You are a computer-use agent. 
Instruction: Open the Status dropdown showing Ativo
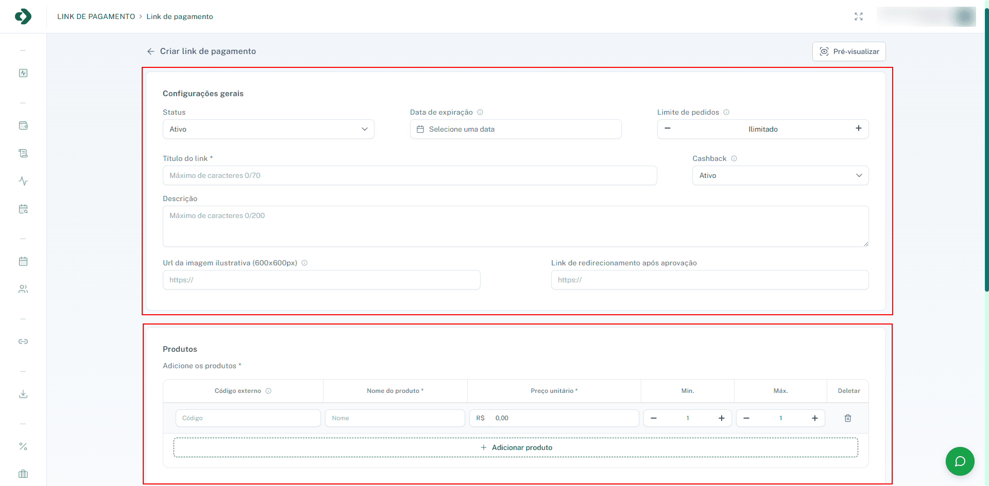268,129
